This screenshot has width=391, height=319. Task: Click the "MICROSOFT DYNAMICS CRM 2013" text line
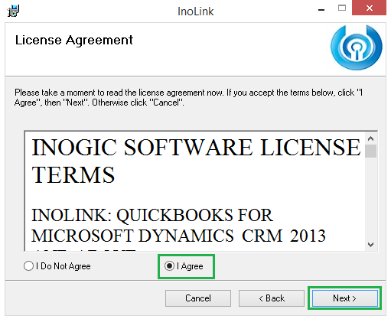pos(178,236)
